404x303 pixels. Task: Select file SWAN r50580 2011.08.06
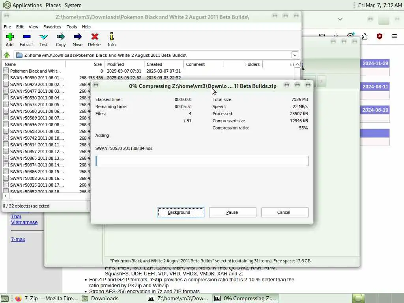[x=37, y=111]
